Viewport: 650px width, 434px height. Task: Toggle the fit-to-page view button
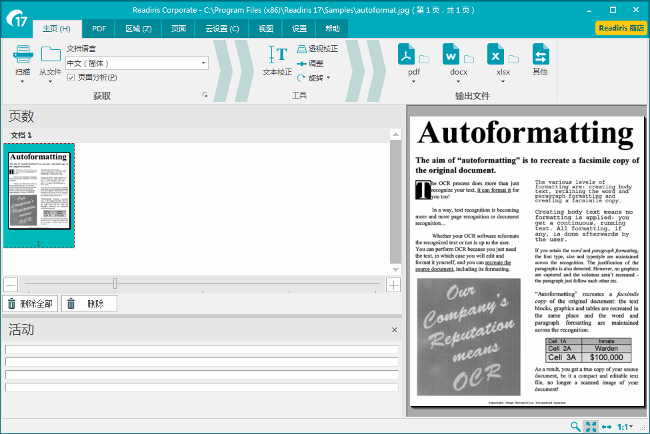591,427
